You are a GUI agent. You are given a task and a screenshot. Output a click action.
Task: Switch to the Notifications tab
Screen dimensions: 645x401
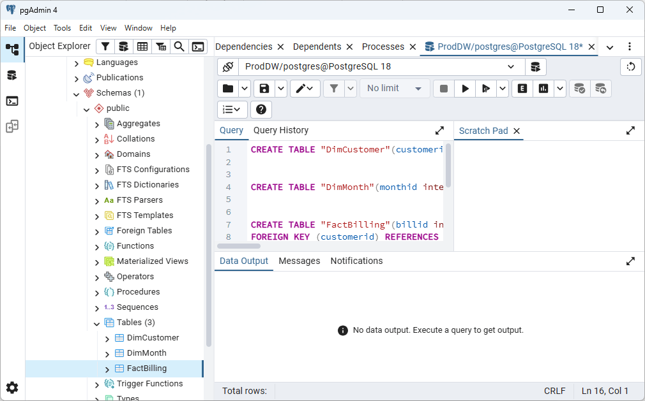[356, 261]
